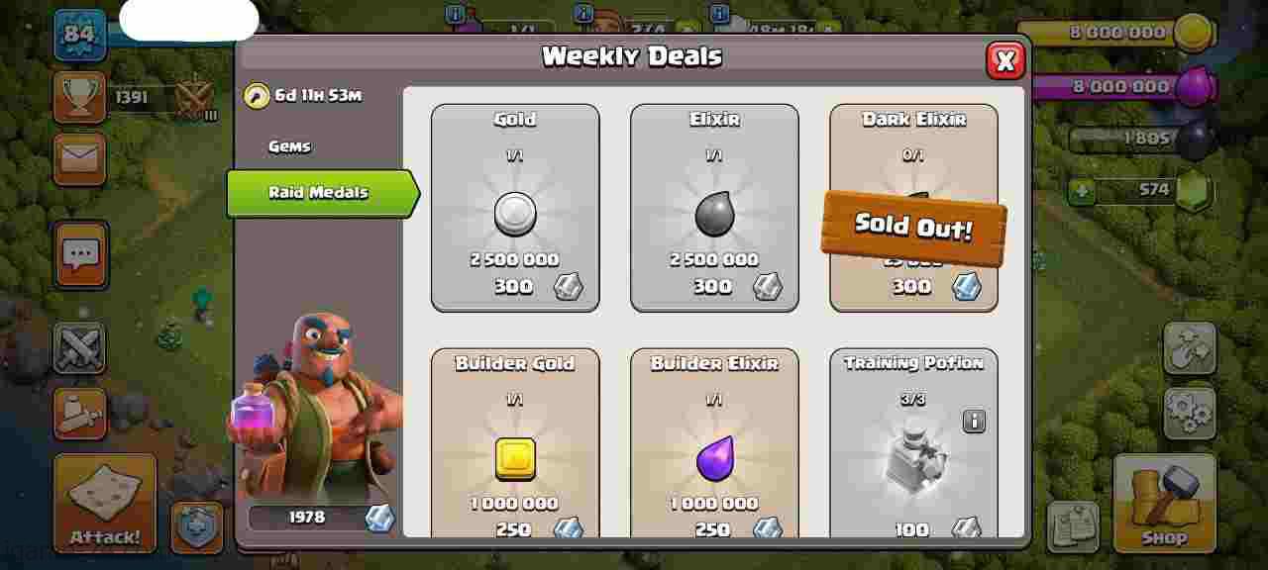
Task: Buy the Gold deal for 300 medals
Action: [515, 208]
